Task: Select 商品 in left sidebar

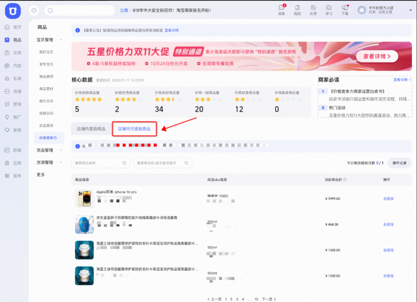Action: tap(13, 40)
